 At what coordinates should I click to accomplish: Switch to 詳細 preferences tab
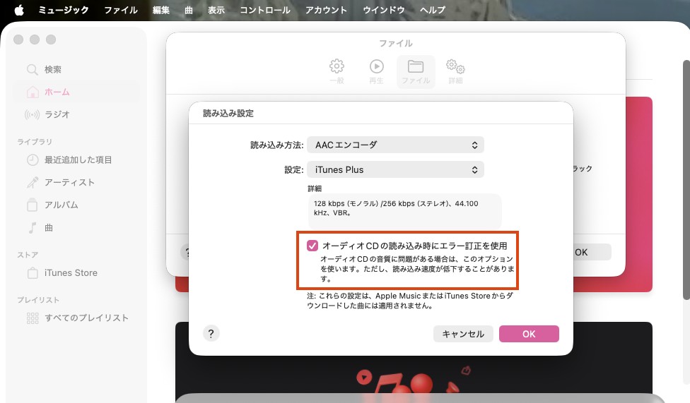(x=455, y=71)
